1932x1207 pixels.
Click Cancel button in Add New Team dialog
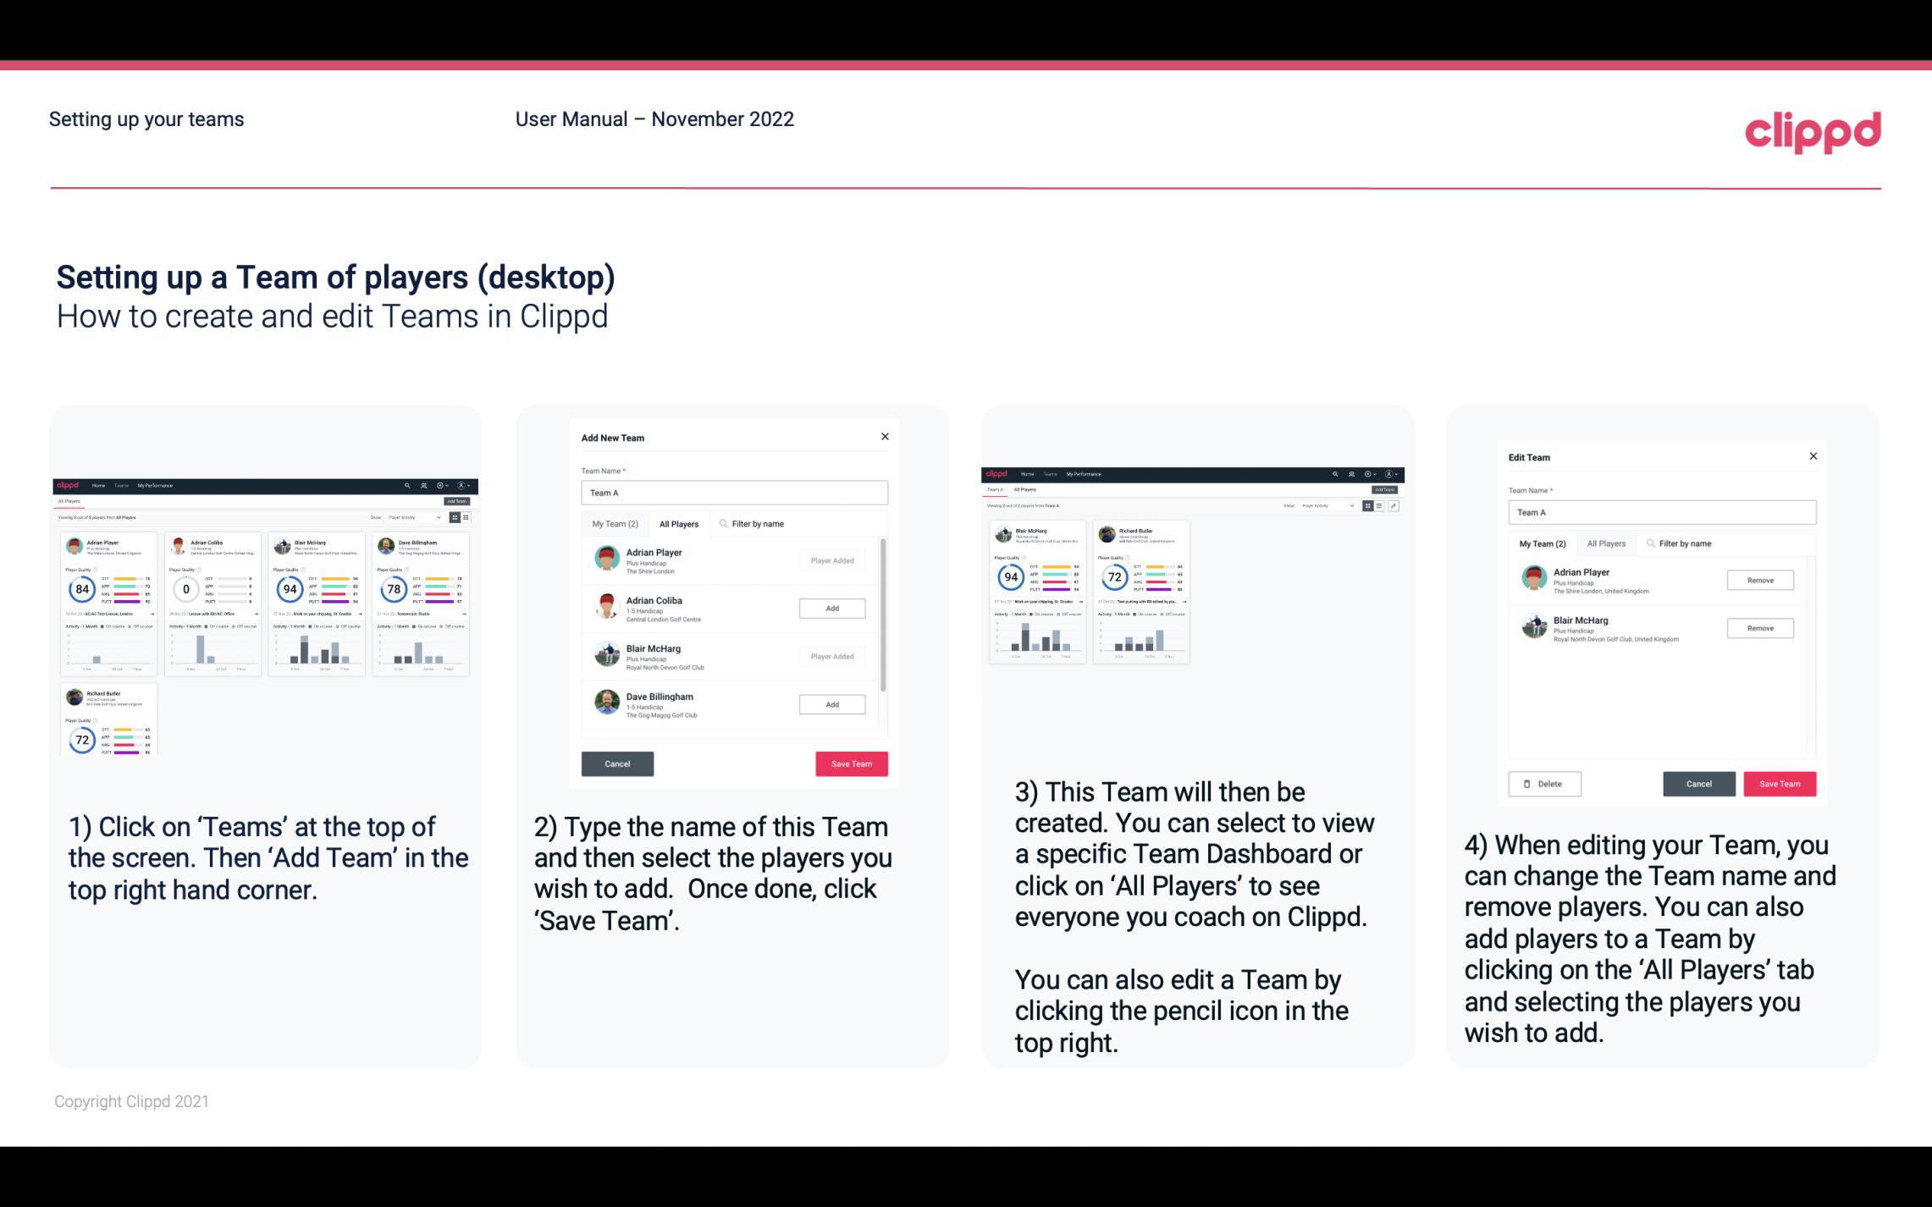pos(616,762)
